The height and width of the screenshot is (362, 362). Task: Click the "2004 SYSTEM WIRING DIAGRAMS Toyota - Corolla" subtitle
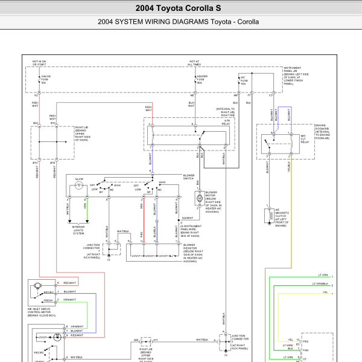coord(178,22)
